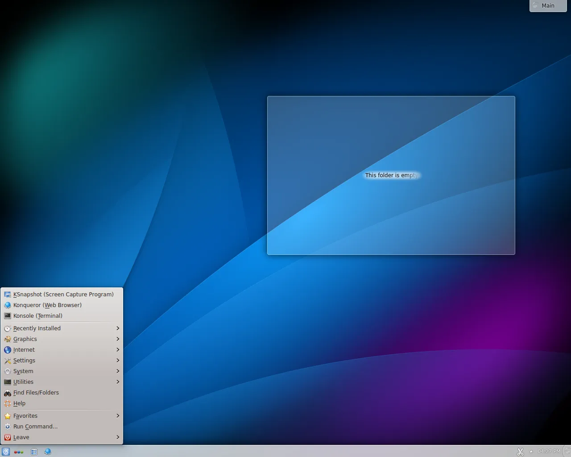This screenshot has height=457, width=571.
Task: Click the three colored dots taskbar icon
Action: (19, 452)
